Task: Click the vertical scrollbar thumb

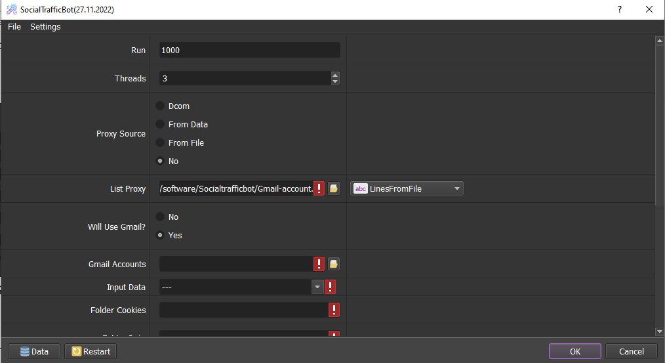Action: (660, 125)
